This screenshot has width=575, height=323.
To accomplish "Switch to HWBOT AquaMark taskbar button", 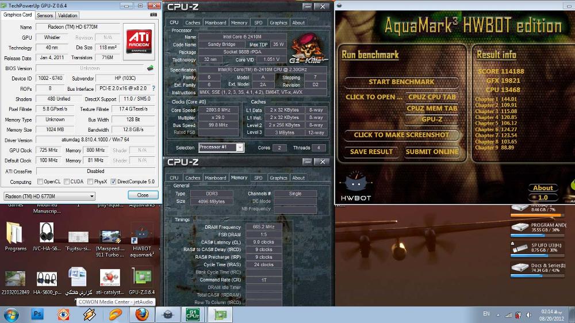I will [x=168, y=314].
